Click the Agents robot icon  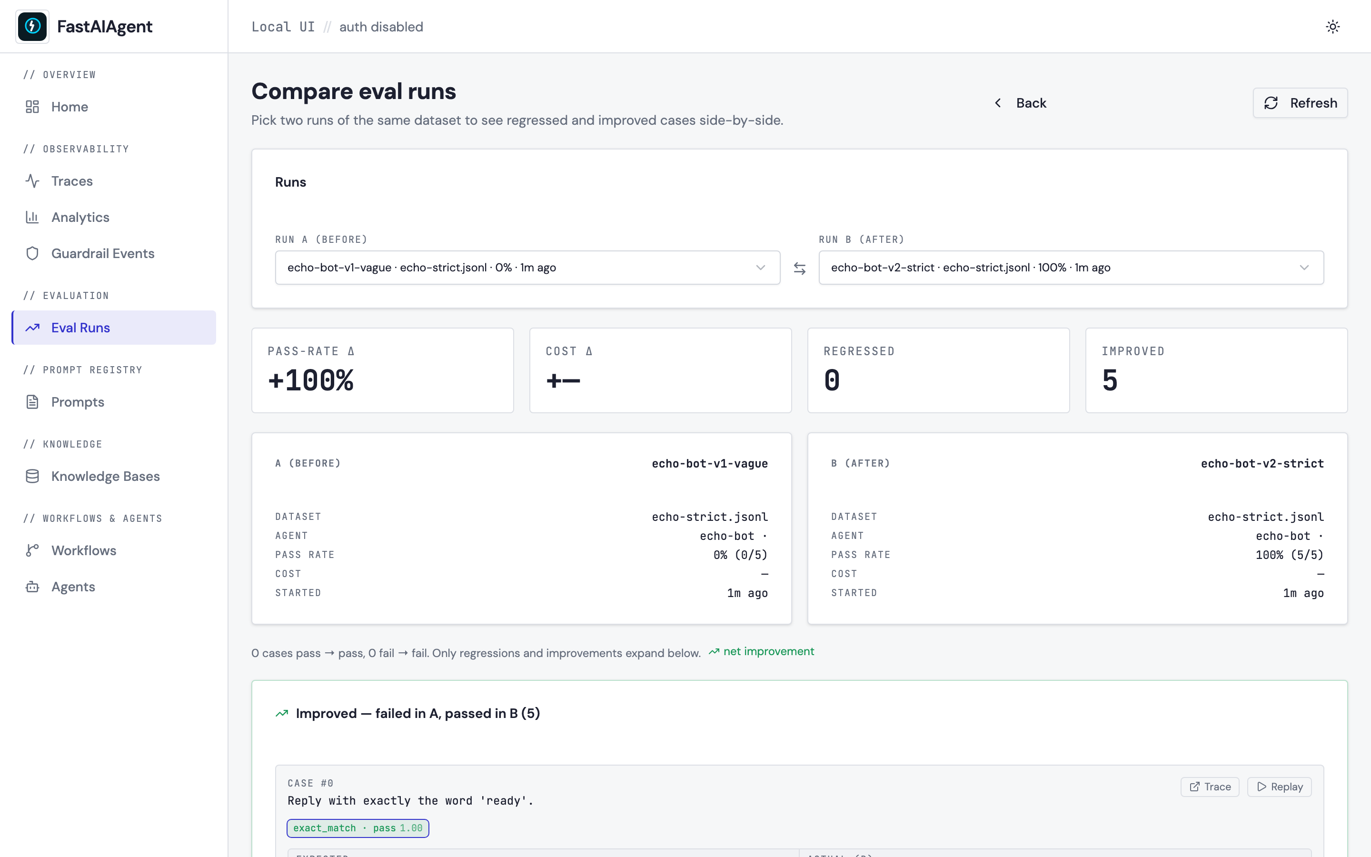coord(32,587)
